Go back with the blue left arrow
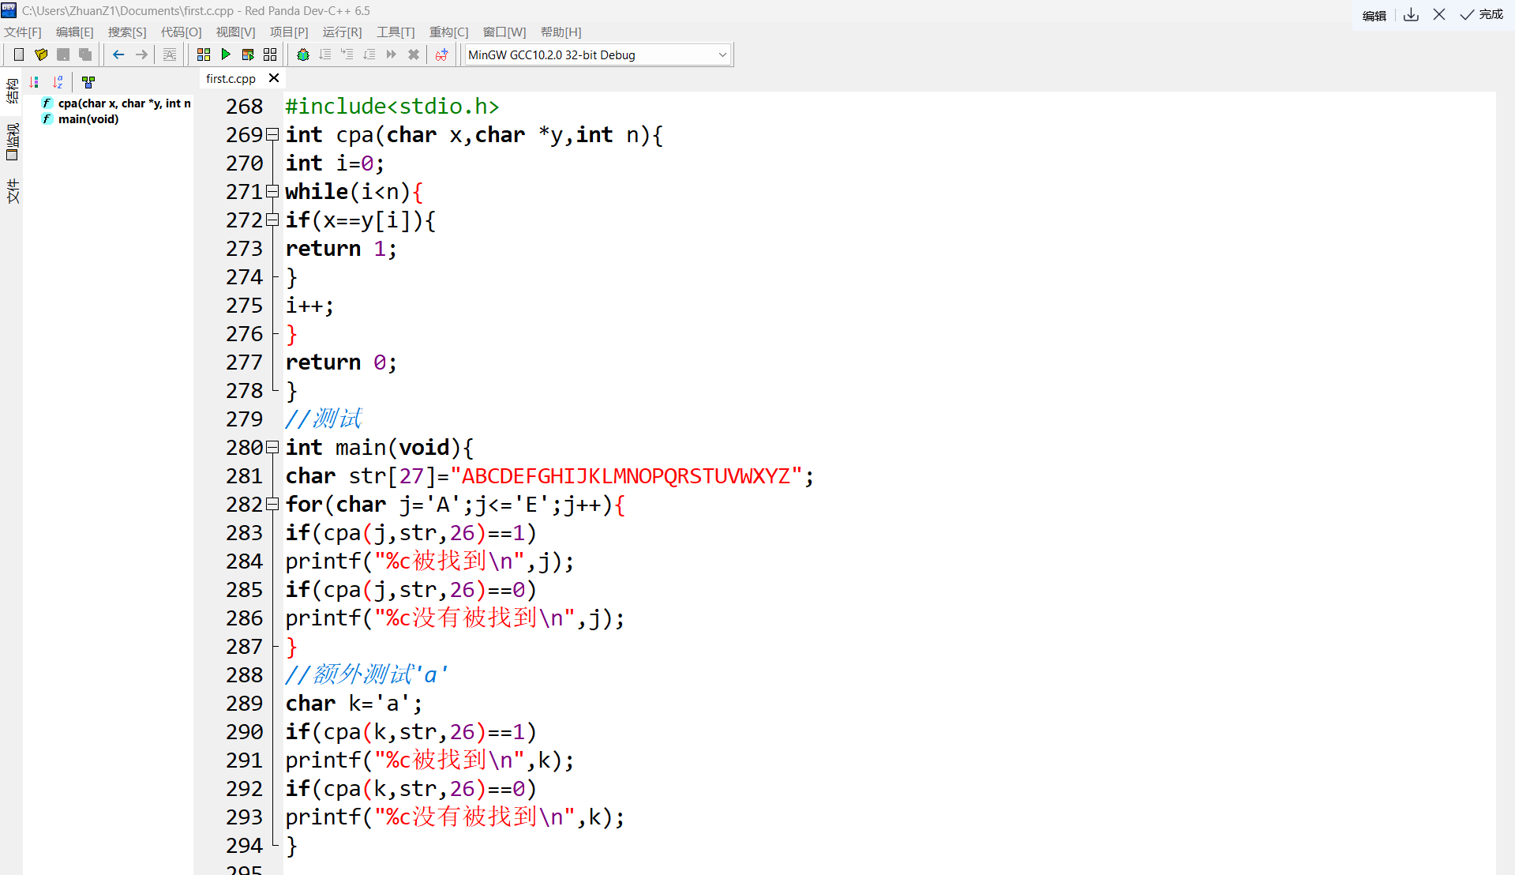 118,54
